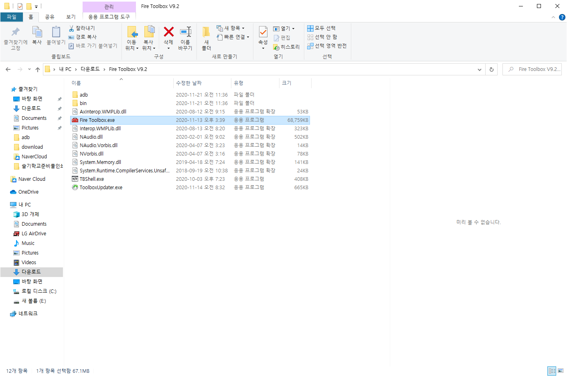Select Fire Toolbox.exe file

tap(190, 120)
